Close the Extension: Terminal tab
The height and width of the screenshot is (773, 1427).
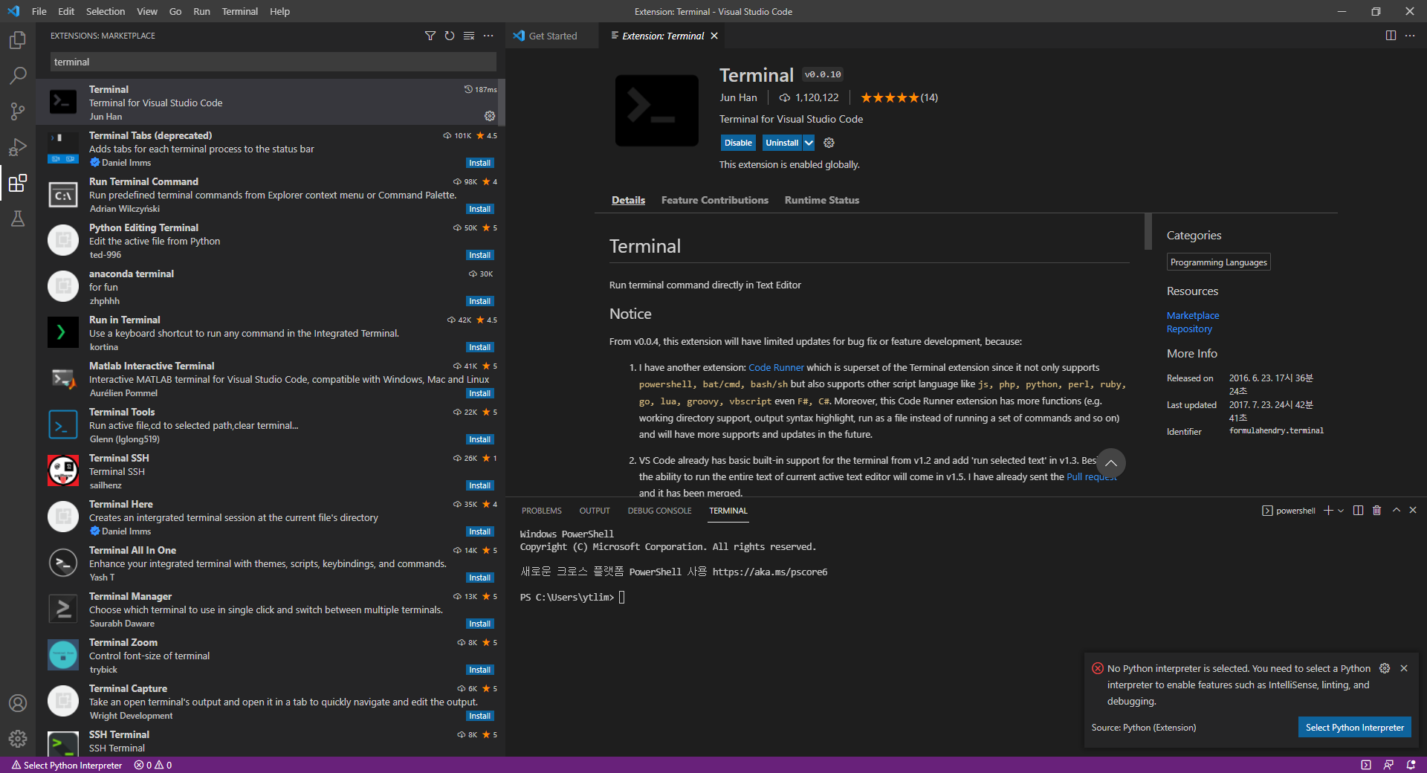(x=714, y=36)
